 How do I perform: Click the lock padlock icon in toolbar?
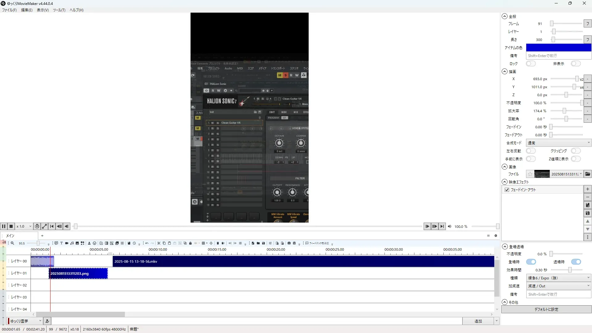pyautogui.click(x=190, y=243)
